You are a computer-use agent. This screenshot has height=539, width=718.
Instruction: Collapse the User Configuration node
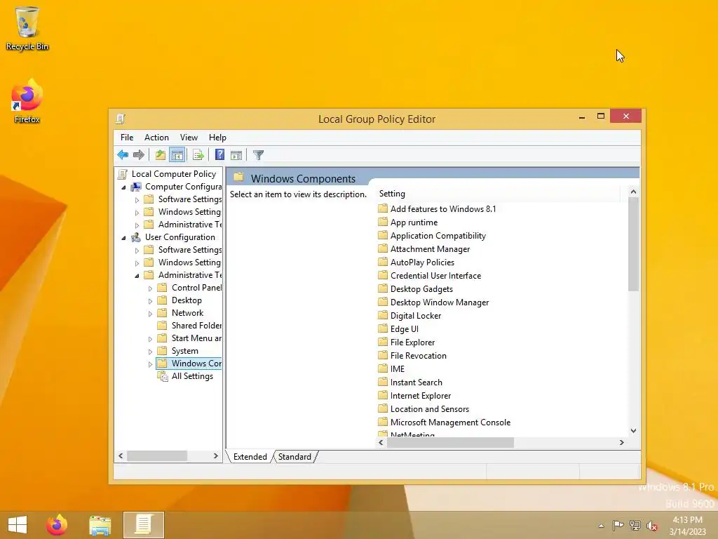(x=123, y=238)
